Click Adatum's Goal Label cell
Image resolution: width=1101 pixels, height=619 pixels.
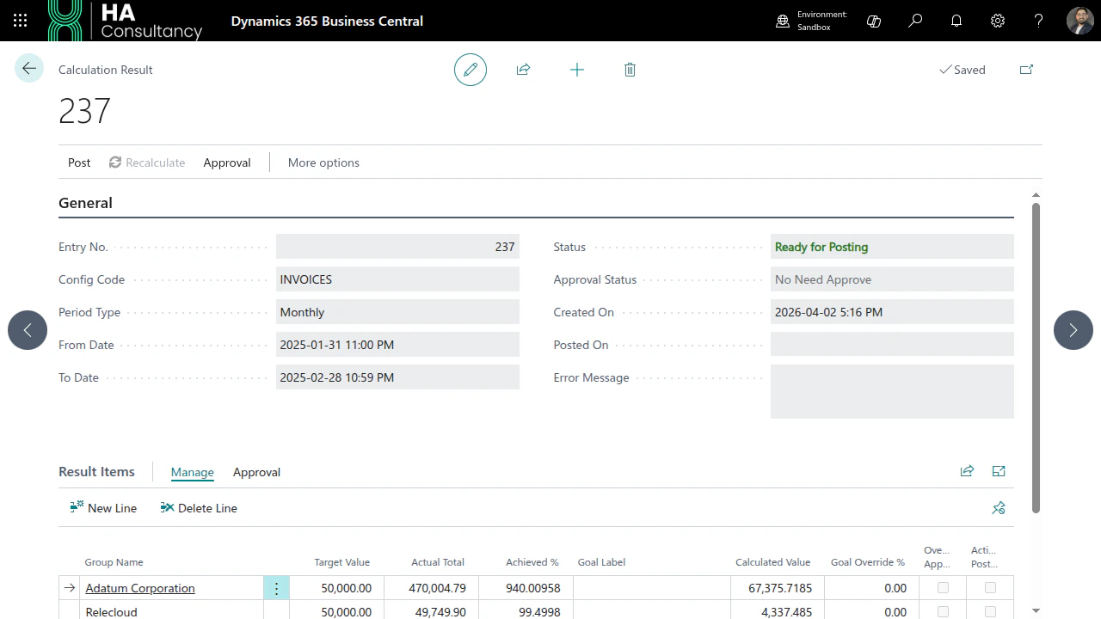coord(652,588)
